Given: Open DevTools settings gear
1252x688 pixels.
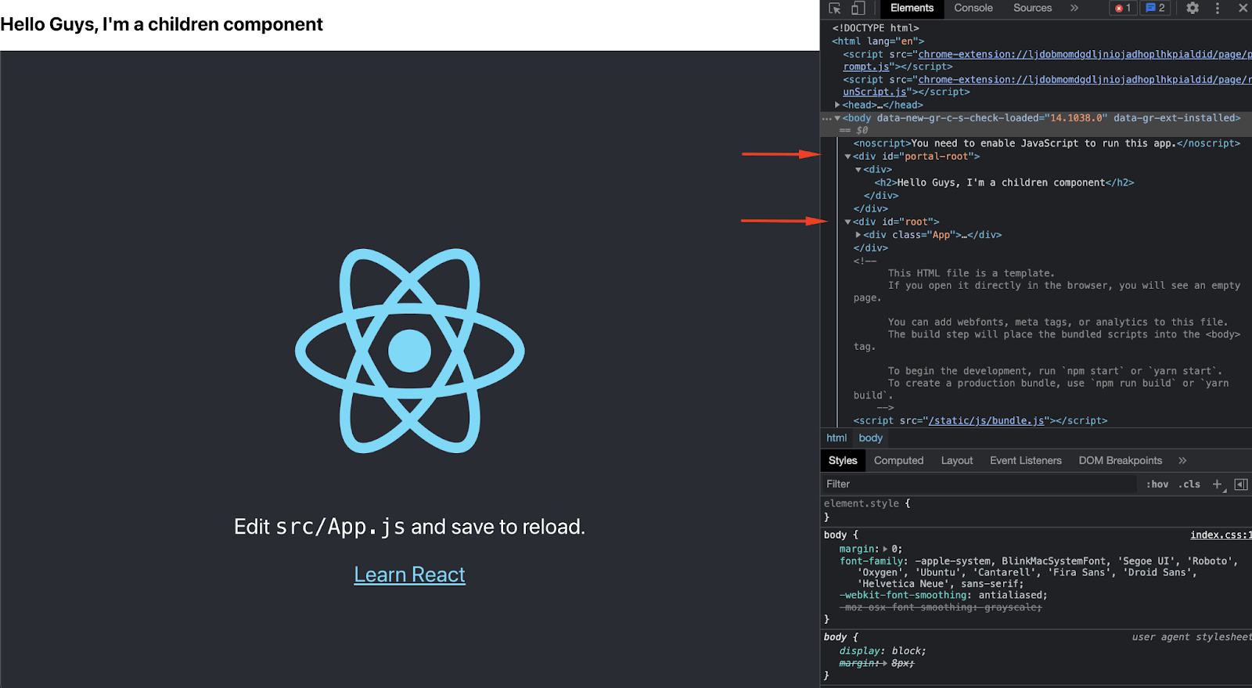Looking at the screenshot, I should click(1193, 8).
